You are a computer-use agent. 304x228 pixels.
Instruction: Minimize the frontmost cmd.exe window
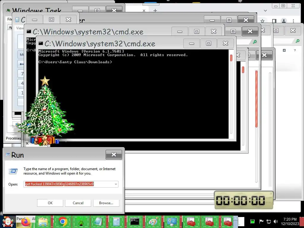191,43
